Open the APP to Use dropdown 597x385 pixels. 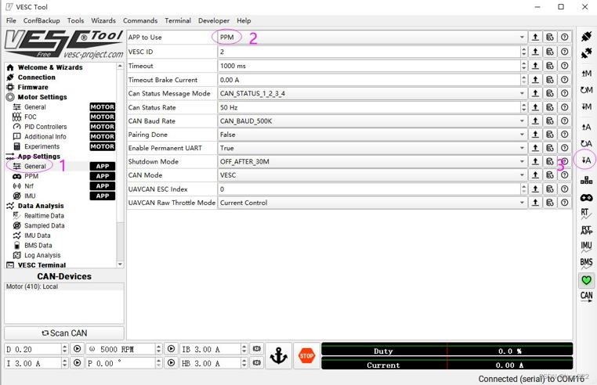(x=373, y=37)
